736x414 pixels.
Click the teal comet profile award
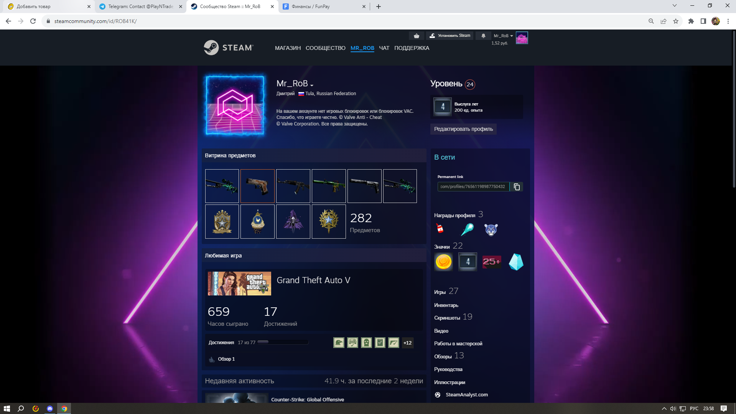(467, 229)
